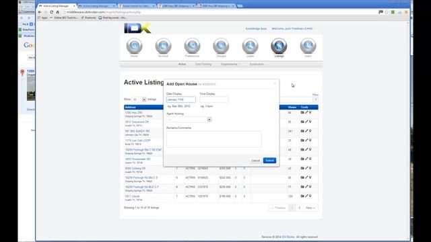Open the Show listings count dropdown
This screenshot has height=242, width=431.
[x=139, y=99]
